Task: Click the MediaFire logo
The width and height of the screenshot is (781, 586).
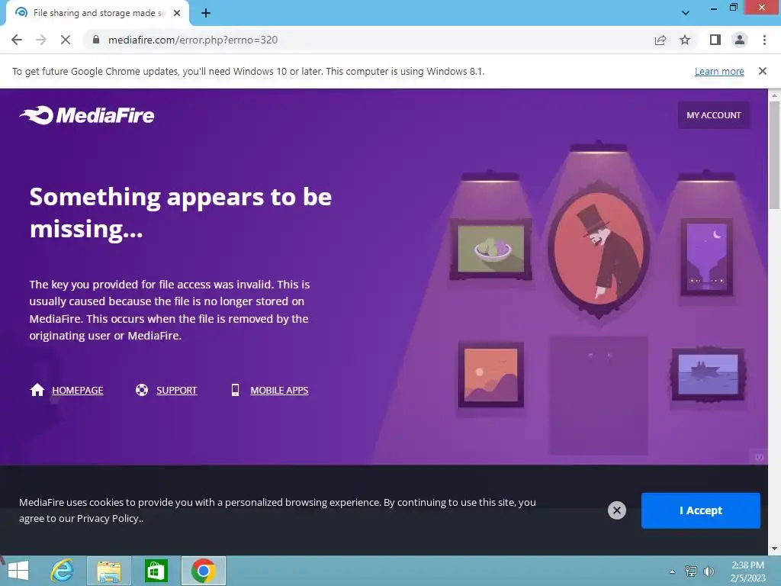Action: point(87,115)
